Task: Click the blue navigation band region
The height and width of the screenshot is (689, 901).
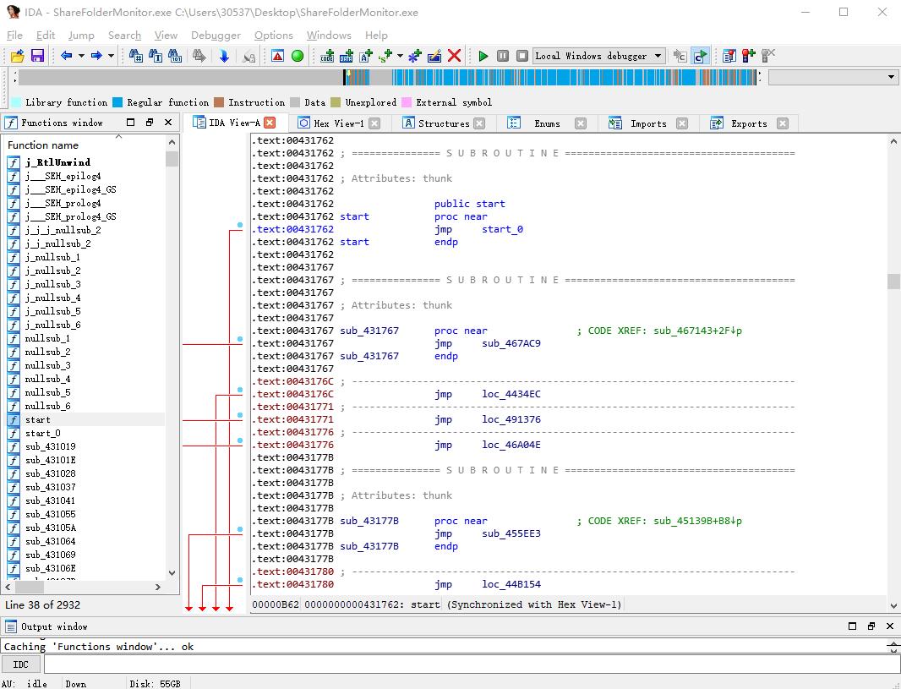Action: 575,77
